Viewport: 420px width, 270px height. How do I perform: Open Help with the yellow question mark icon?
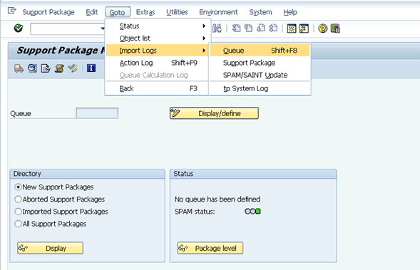coord(322,28)
